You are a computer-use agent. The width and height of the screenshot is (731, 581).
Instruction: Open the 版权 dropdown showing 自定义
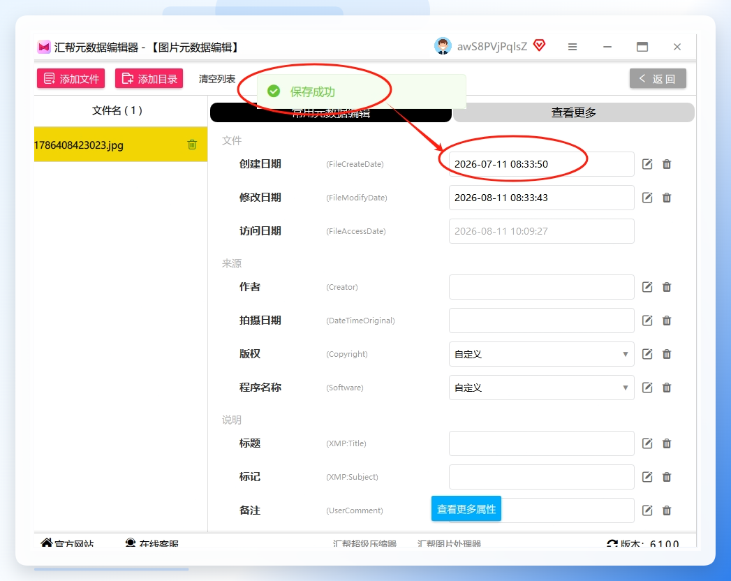click(x=541, y=354)
